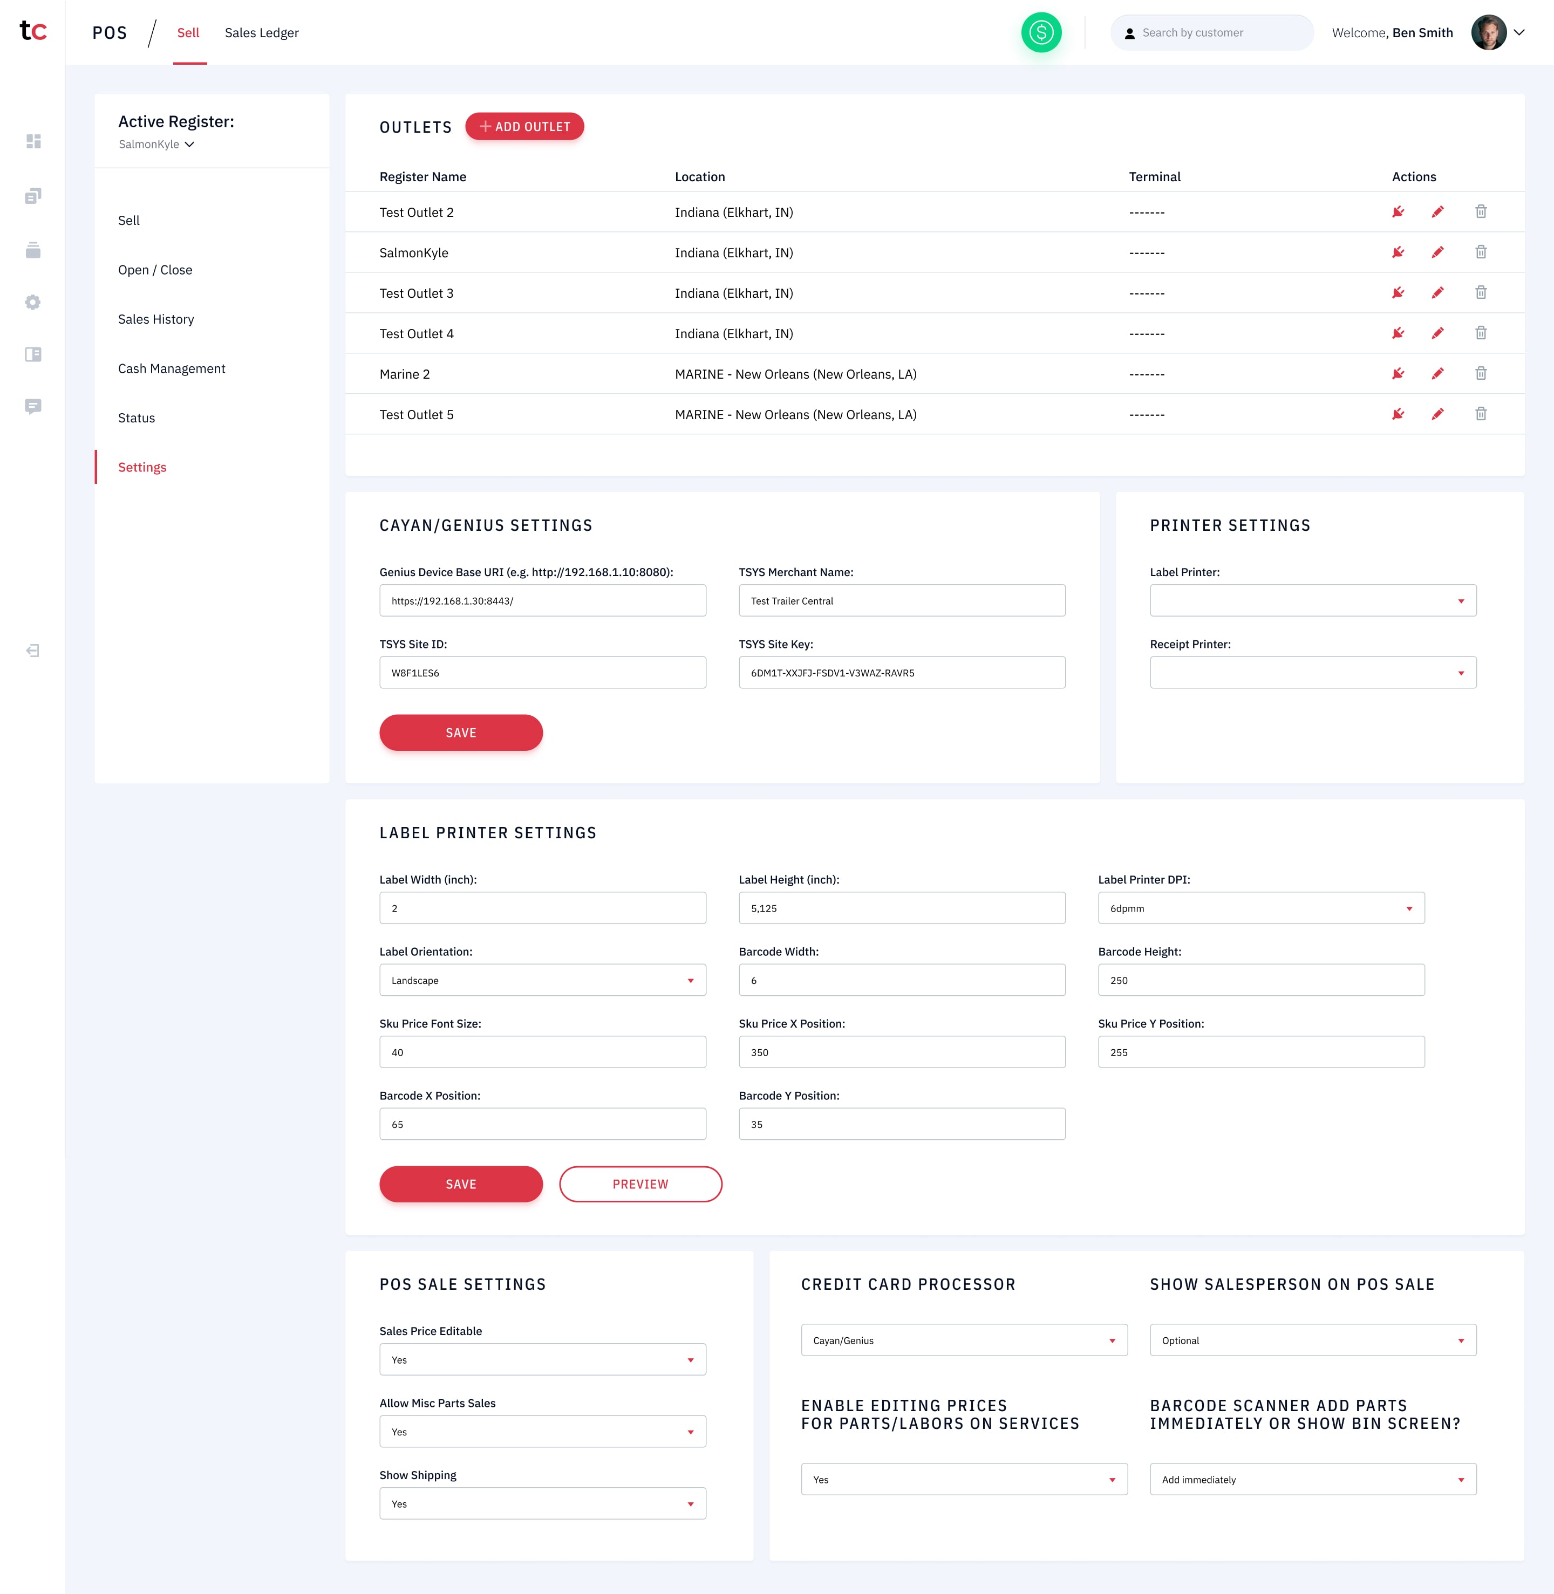This screenshot has height=1594, width=1554.
Task: Delete the SalmonKyle outlet
Action: point(1481,252)
